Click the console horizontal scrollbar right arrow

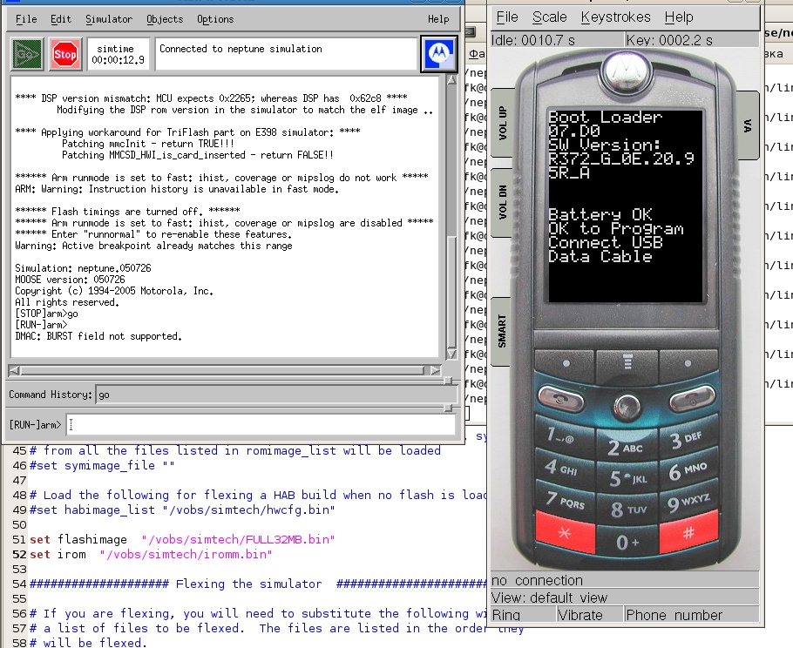[x=435, y=370]
